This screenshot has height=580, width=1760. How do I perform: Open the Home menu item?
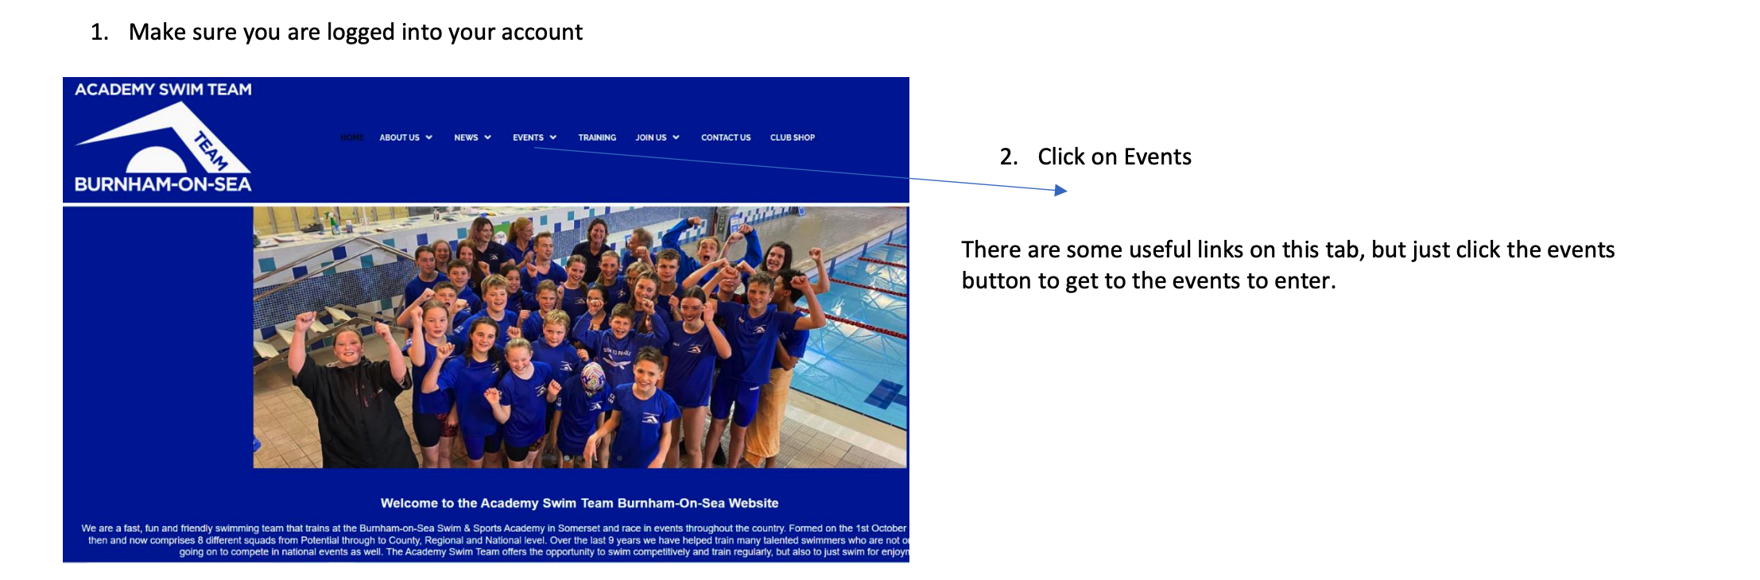[x=352, y=137]
